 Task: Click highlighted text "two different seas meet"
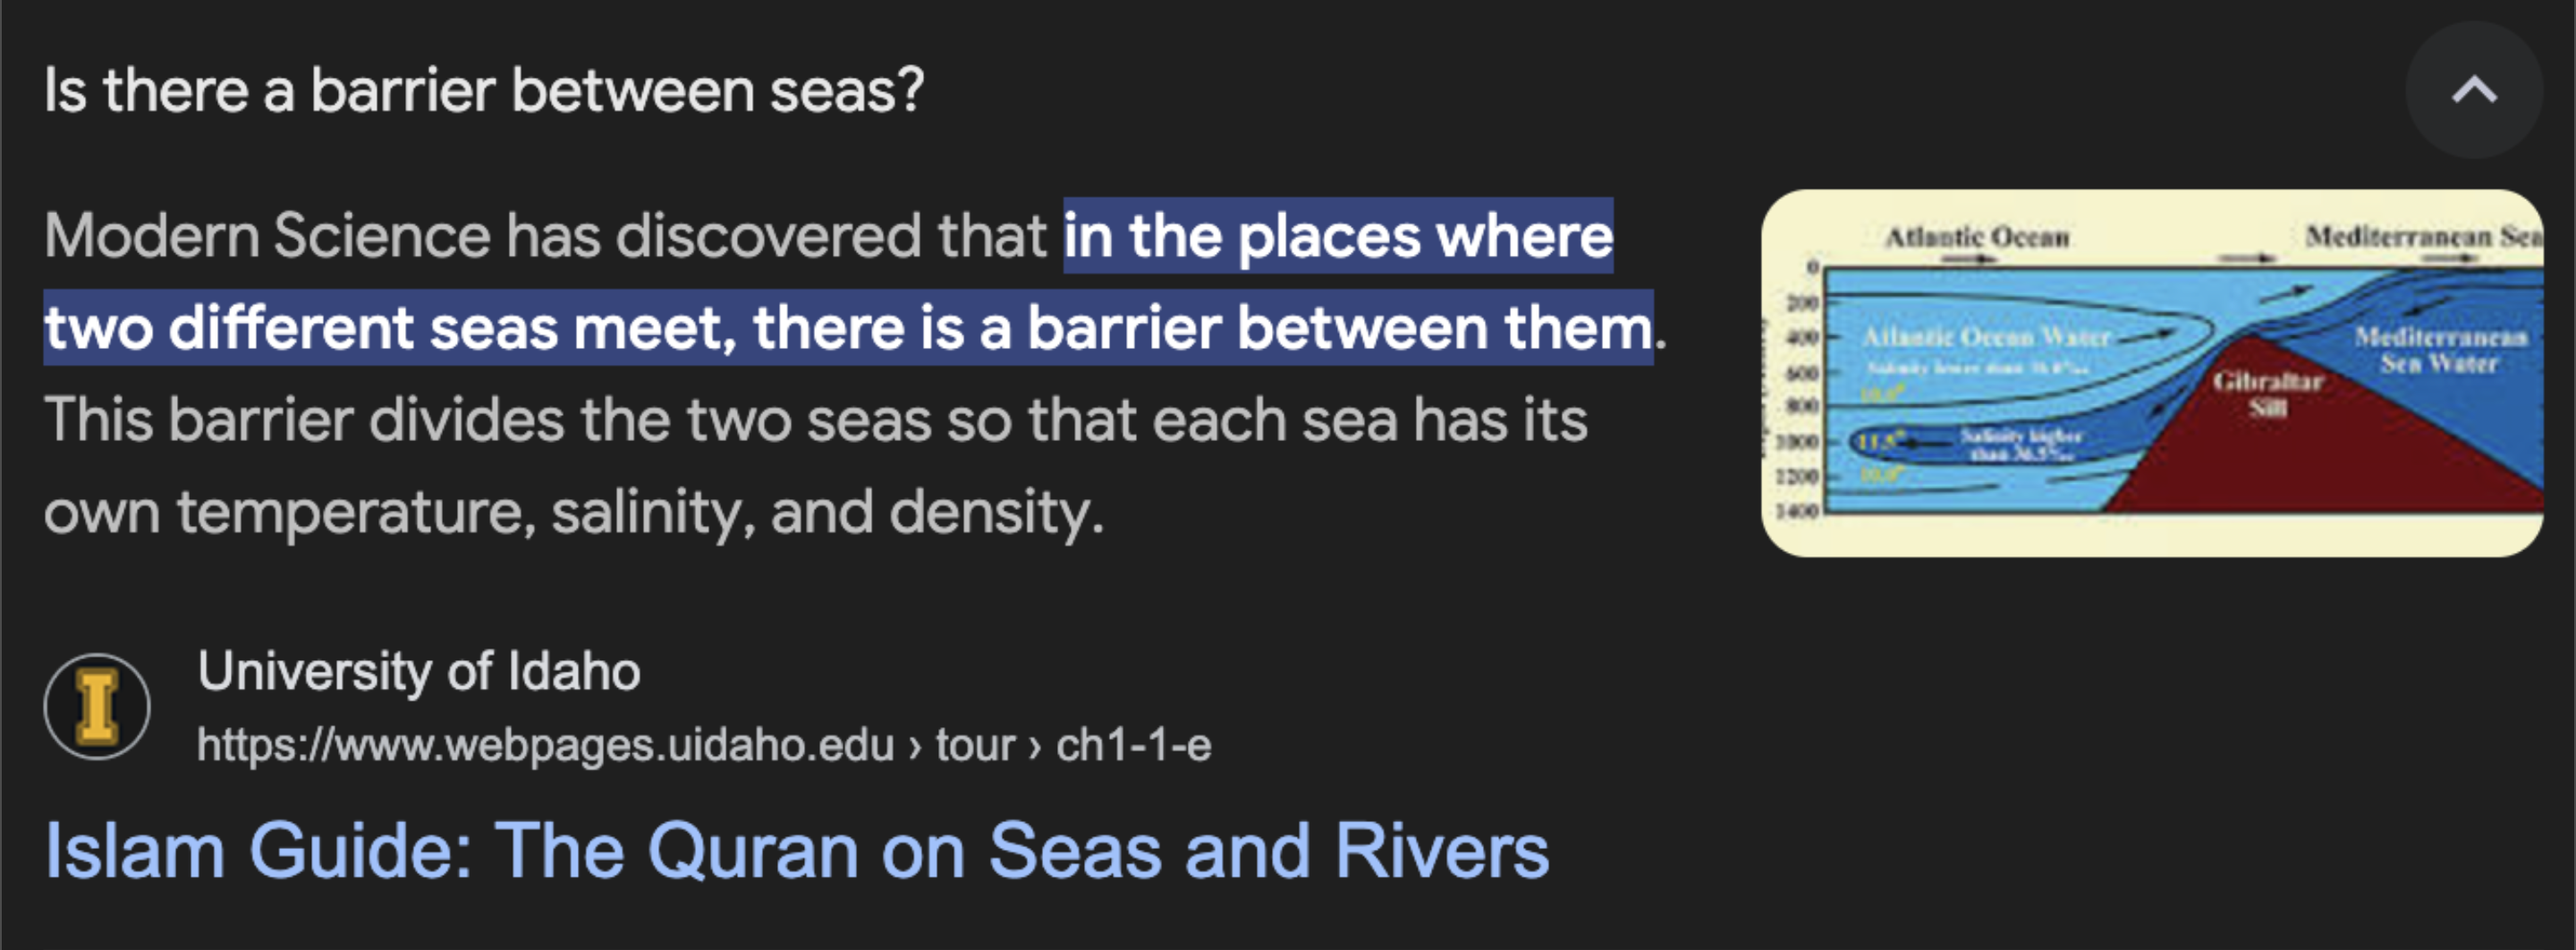(390, 328)
